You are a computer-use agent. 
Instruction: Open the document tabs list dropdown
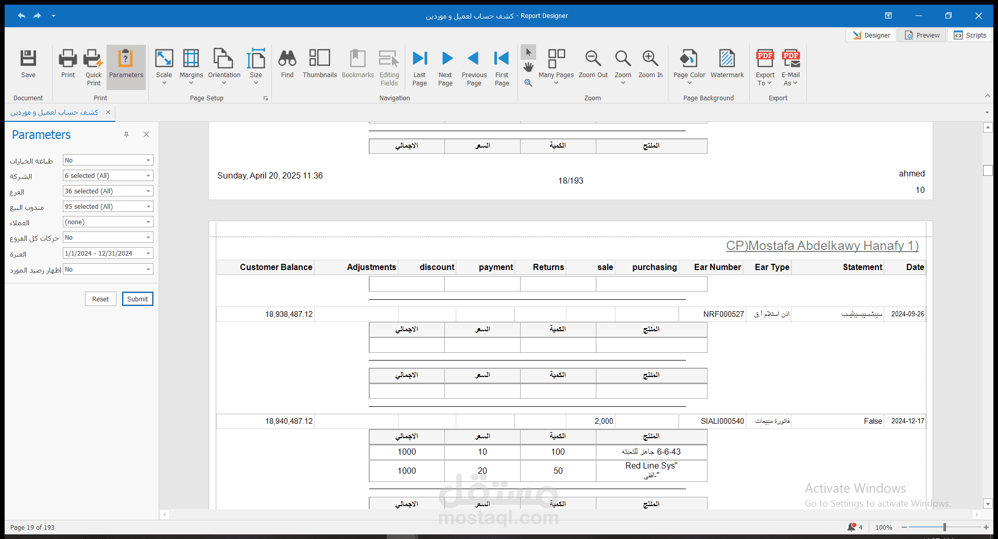tap(987, 112)
